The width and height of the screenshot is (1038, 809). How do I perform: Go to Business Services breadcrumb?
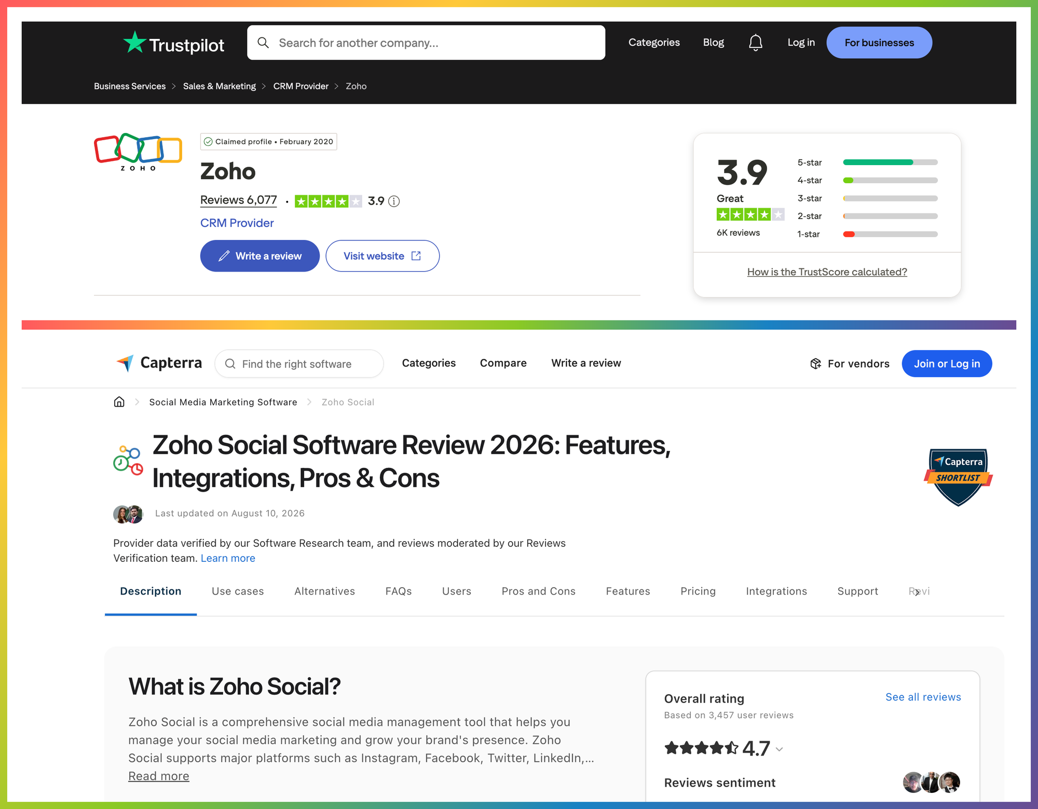(x=130, y=86)
